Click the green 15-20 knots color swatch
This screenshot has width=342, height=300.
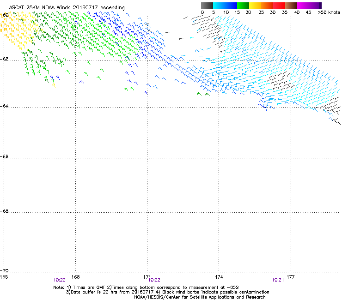(x=243, y=6)
